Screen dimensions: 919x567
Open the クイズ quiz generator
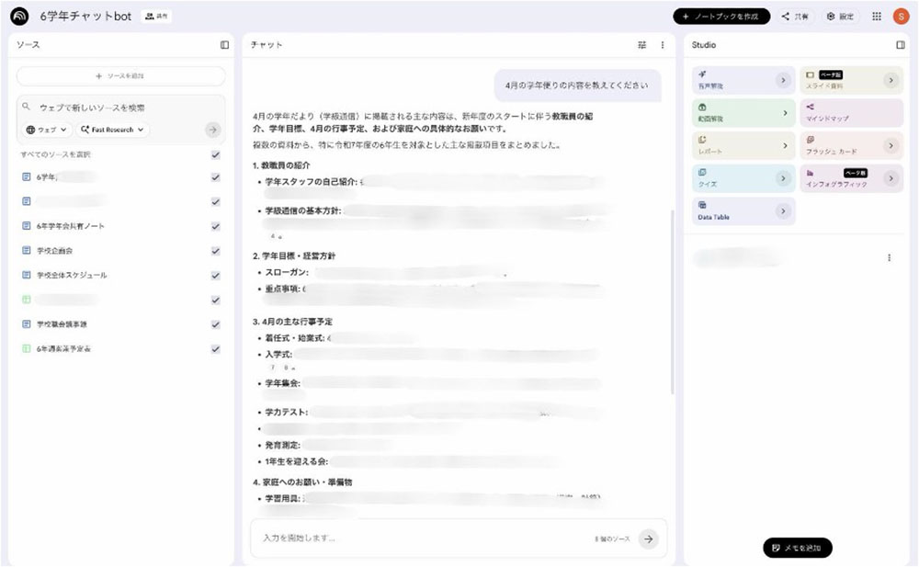pos(743,177)
